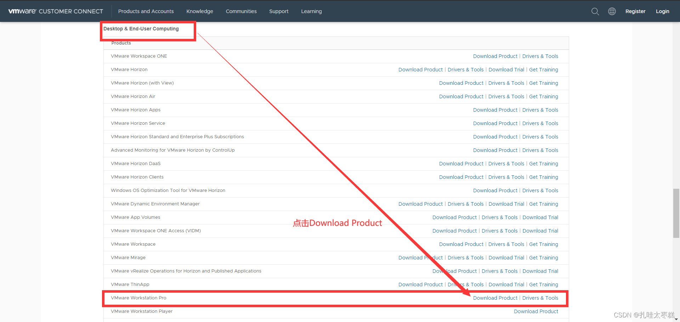The width and height of the screenshot is (680, 322).
Task: Open the Support menu
Action: pyautogui.click(x=279, y=11)
